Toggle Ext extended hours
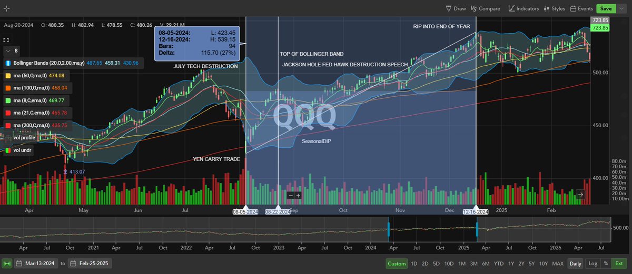 619,263
